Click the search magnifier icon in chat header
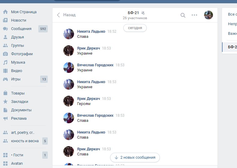237x168 pixels. (183, 15)
